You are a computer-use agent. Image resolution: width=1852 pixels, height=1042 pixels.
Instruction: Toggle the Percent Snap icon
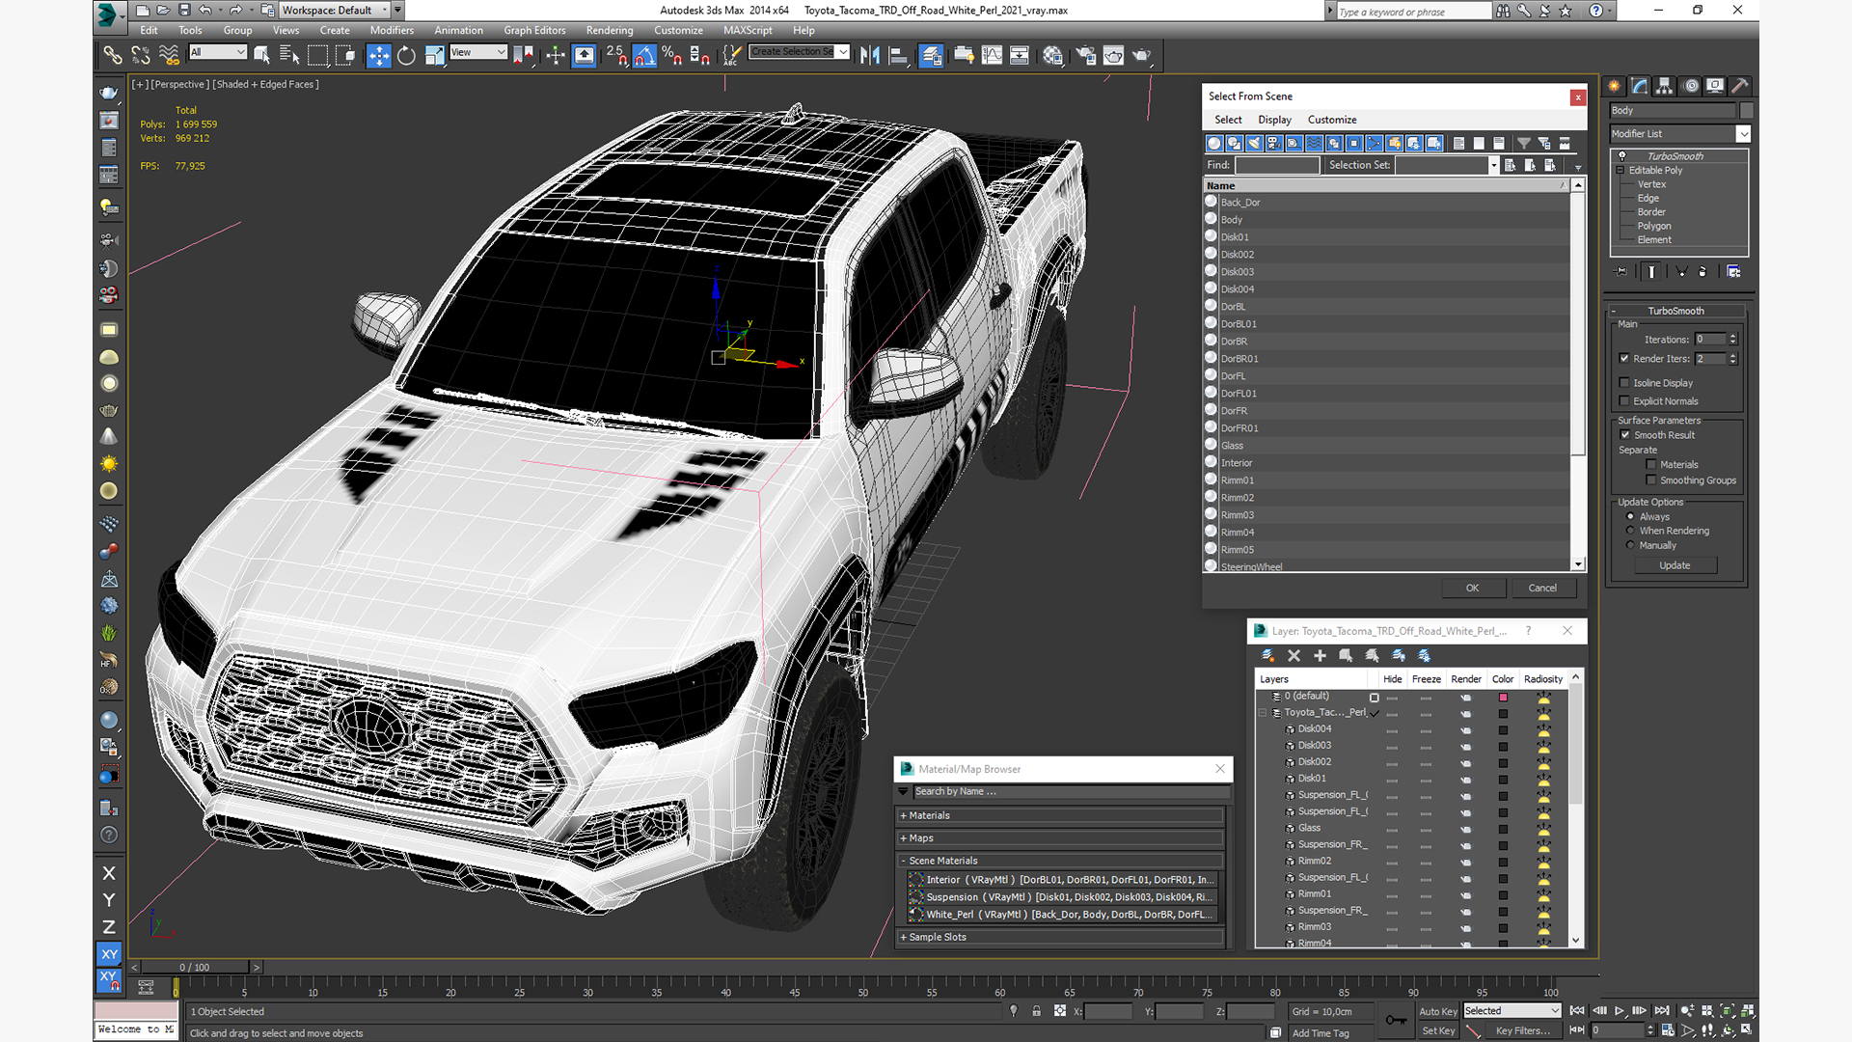672,55
